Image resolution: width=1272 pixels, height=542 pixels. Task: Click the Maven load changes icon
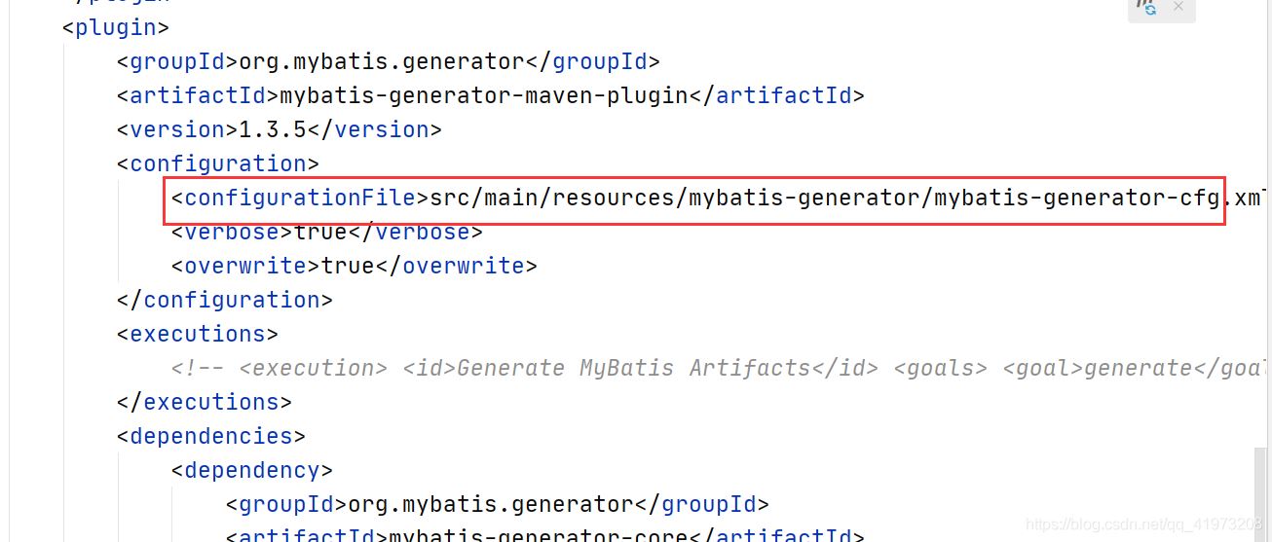(1145, 6)
